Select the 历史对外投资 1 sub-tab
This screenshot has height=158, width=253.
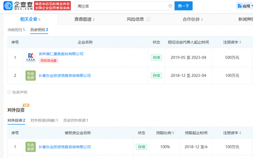click(76, 120)
